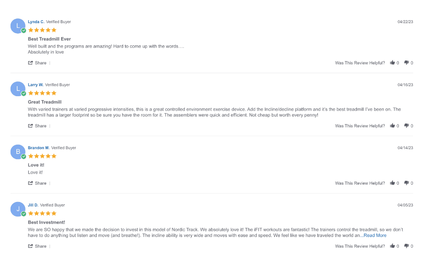Mark Jill D.'s review as unhelpful

point(406,246)
